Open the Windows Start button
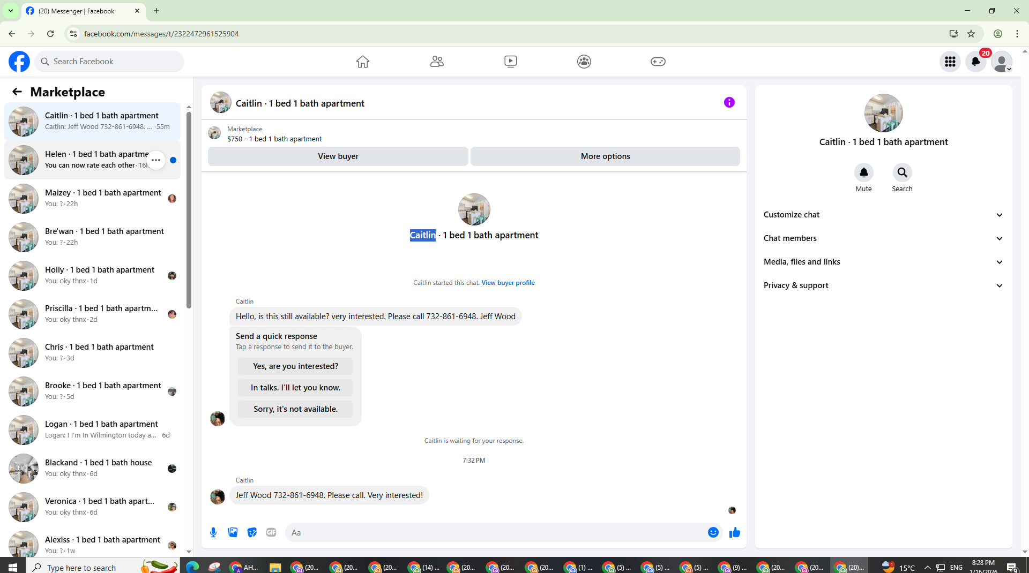Image resolution: width=1029 pixels, height=573 pixels. tap(13, 567)
